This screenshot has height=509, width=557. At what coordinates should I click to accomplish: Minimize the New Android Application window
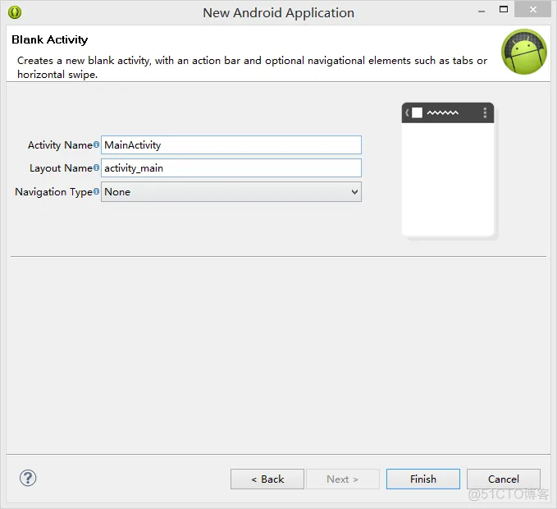coord(482,11)
